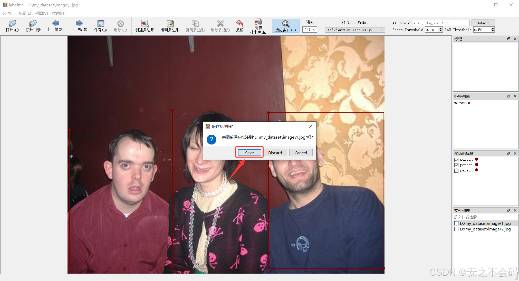519x281 pixels.
Task: Open the 视图(V) menu
Action: tap(41, 13)
